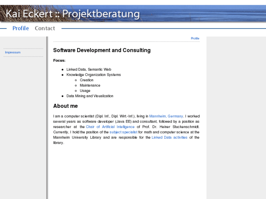This screenshot has height=199, width=266.
Task: Select the Software Development and Consulting heading
Action: [102, 50]
